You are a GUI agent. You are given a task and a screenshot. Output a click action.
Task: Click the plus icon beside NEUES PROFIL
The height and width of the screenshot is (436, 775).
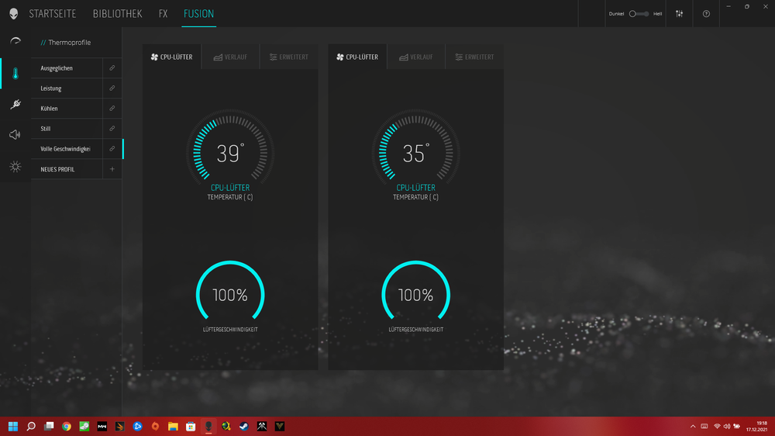pos(112,169)
